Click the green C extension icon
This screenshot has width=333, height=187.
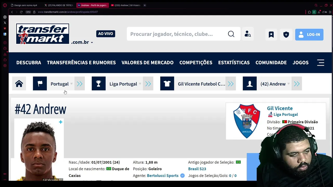[314, 12]
